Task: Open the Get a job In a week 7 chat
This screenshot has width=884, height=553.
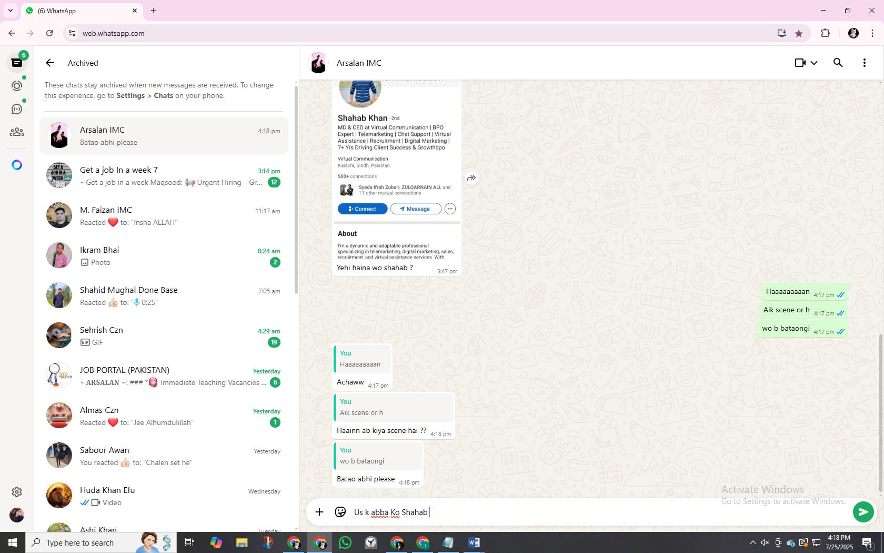Action: [x=164, y=176]
